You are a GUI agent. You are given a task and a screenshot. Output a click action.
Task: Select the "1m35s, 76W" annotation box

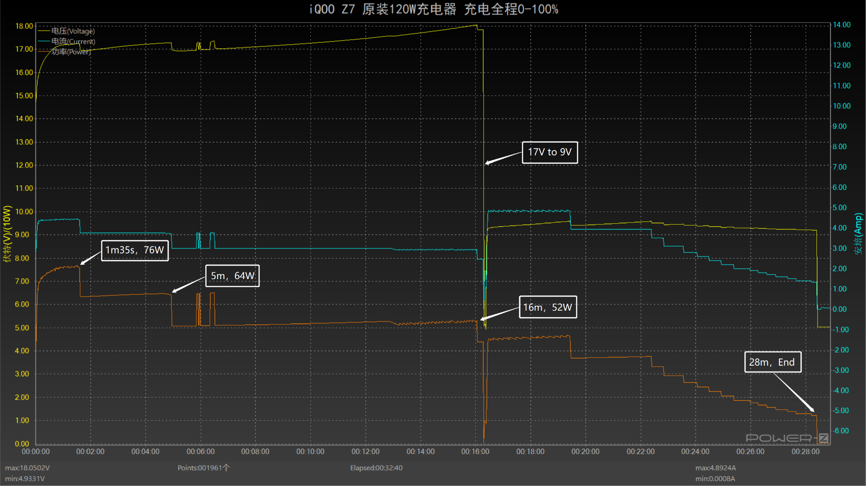click(135, 250)
